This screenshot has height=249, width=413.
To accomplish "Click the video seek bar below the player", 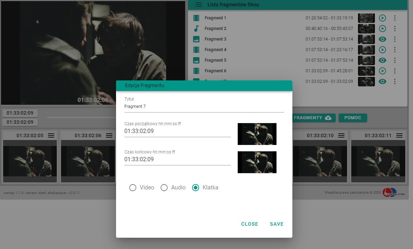I will point(81,117).
